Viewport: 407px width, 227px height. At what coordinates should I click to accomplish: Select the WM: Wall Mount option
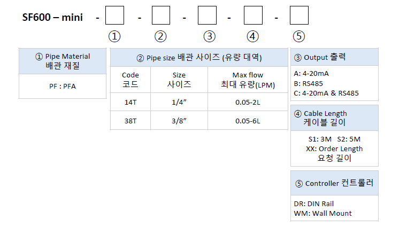(323, 213)
